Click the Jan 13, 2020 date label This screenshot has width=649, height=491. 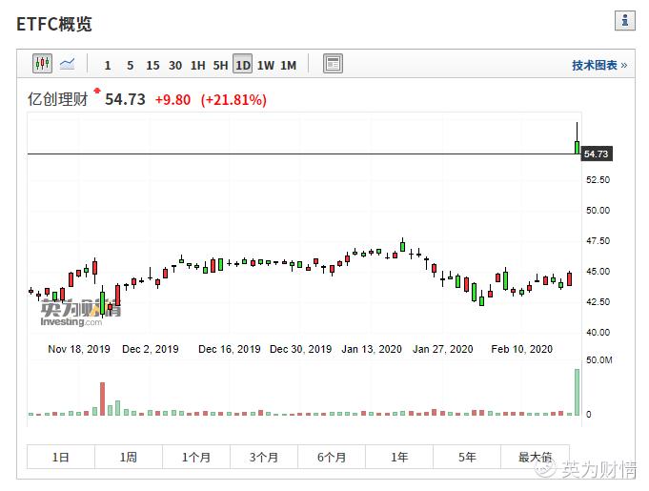tap(372, 349)
